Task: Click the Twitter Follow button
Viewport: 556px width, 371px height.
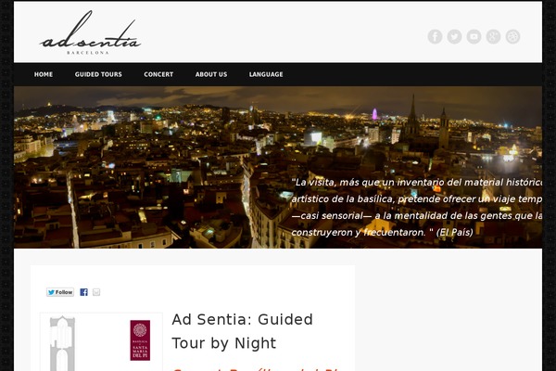Action: coord(60,292)
